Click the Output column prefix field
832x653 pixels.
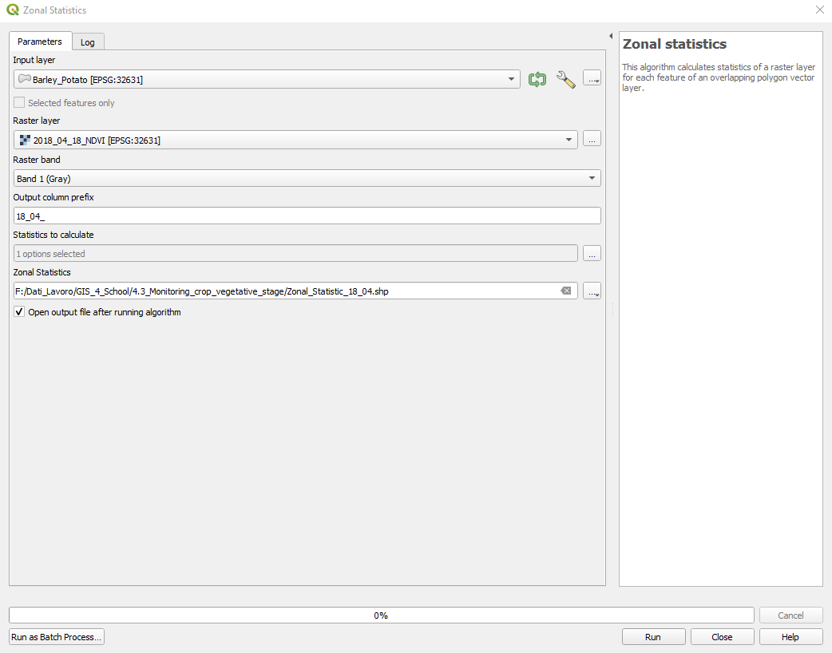point(307,216)
